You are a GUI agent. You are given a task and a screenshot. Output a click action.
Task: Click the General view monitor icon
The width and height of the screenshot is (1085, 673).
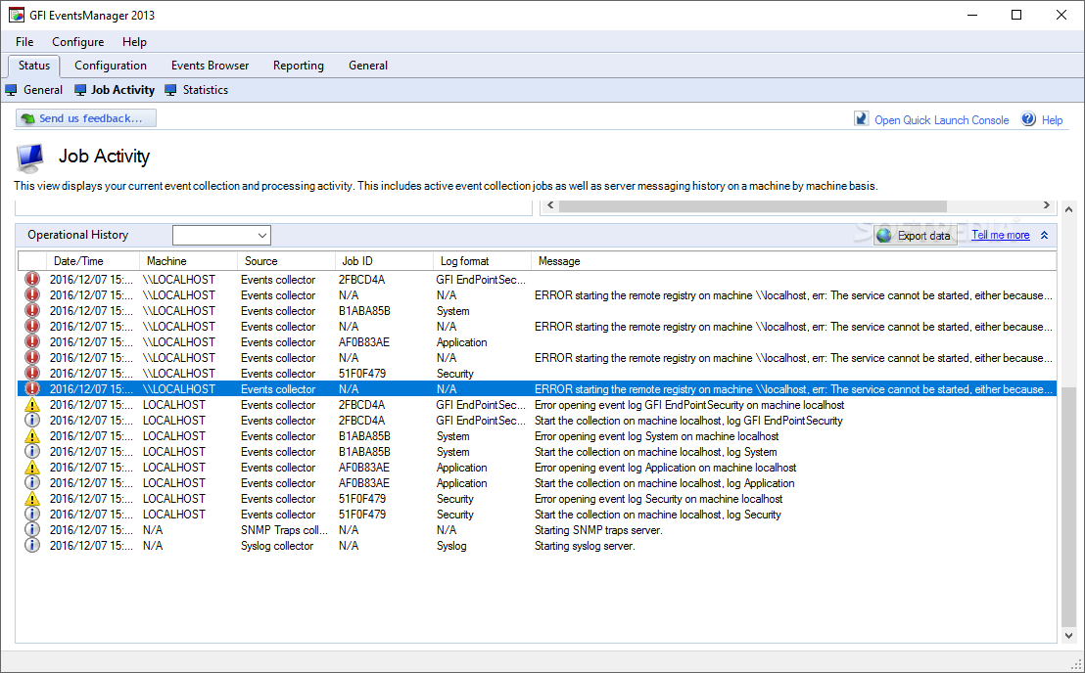click(x=11, y=90)
